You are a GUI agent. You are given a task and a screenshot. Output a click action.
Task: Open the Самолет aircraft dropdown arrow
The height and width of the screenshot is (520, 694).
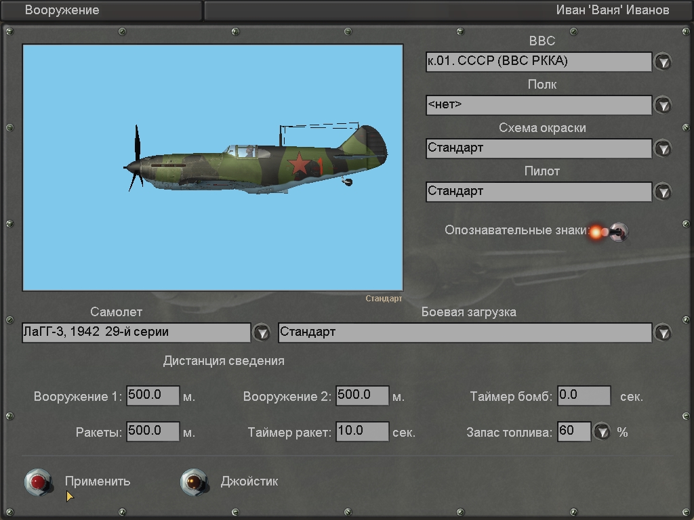262,333
